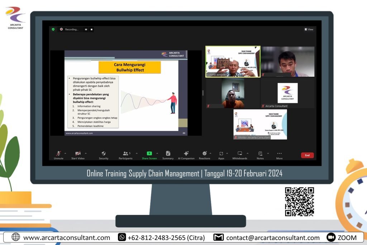The image size is (367, 245).
Task: Open the View layout menu
Action: [x=309, y=29]
